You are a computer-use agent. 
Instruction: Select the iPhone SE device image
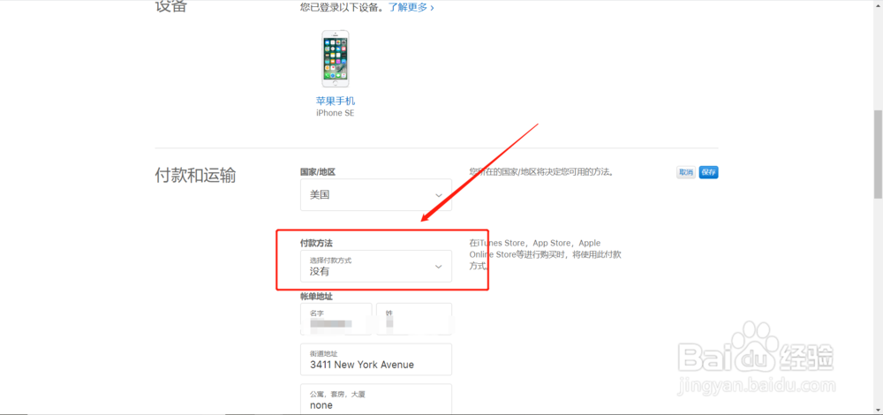click(x=335, y=59)
